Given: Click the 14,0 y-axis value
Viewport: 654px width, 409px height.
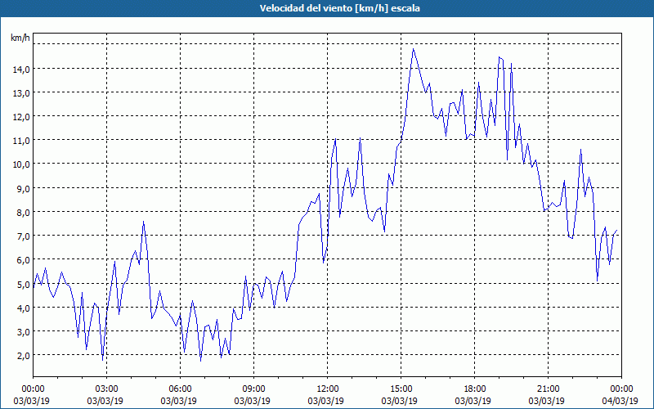Looking at the screenshot, I should [x=21, y=70].
